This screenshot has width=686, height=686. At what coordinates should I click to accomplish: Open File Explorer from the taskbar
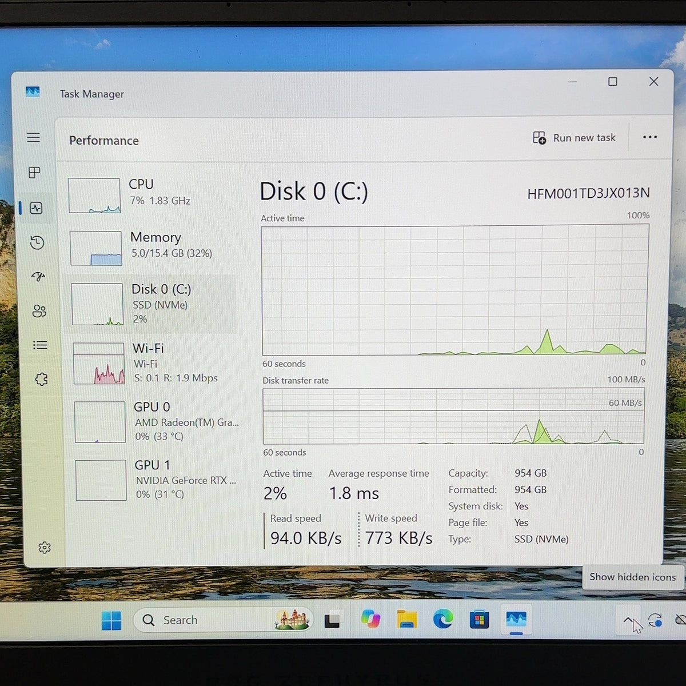pyautogui.click(x=407, y=619)
